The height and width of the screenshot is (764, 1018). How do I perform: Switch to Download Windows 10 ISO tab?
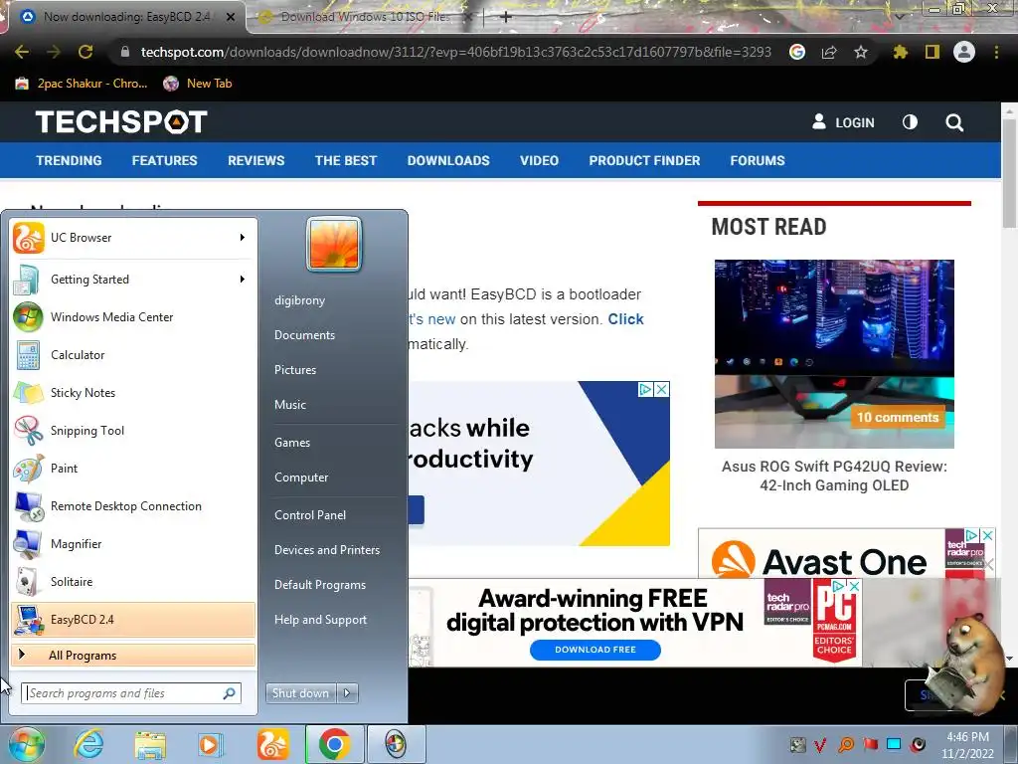(364, 17)
